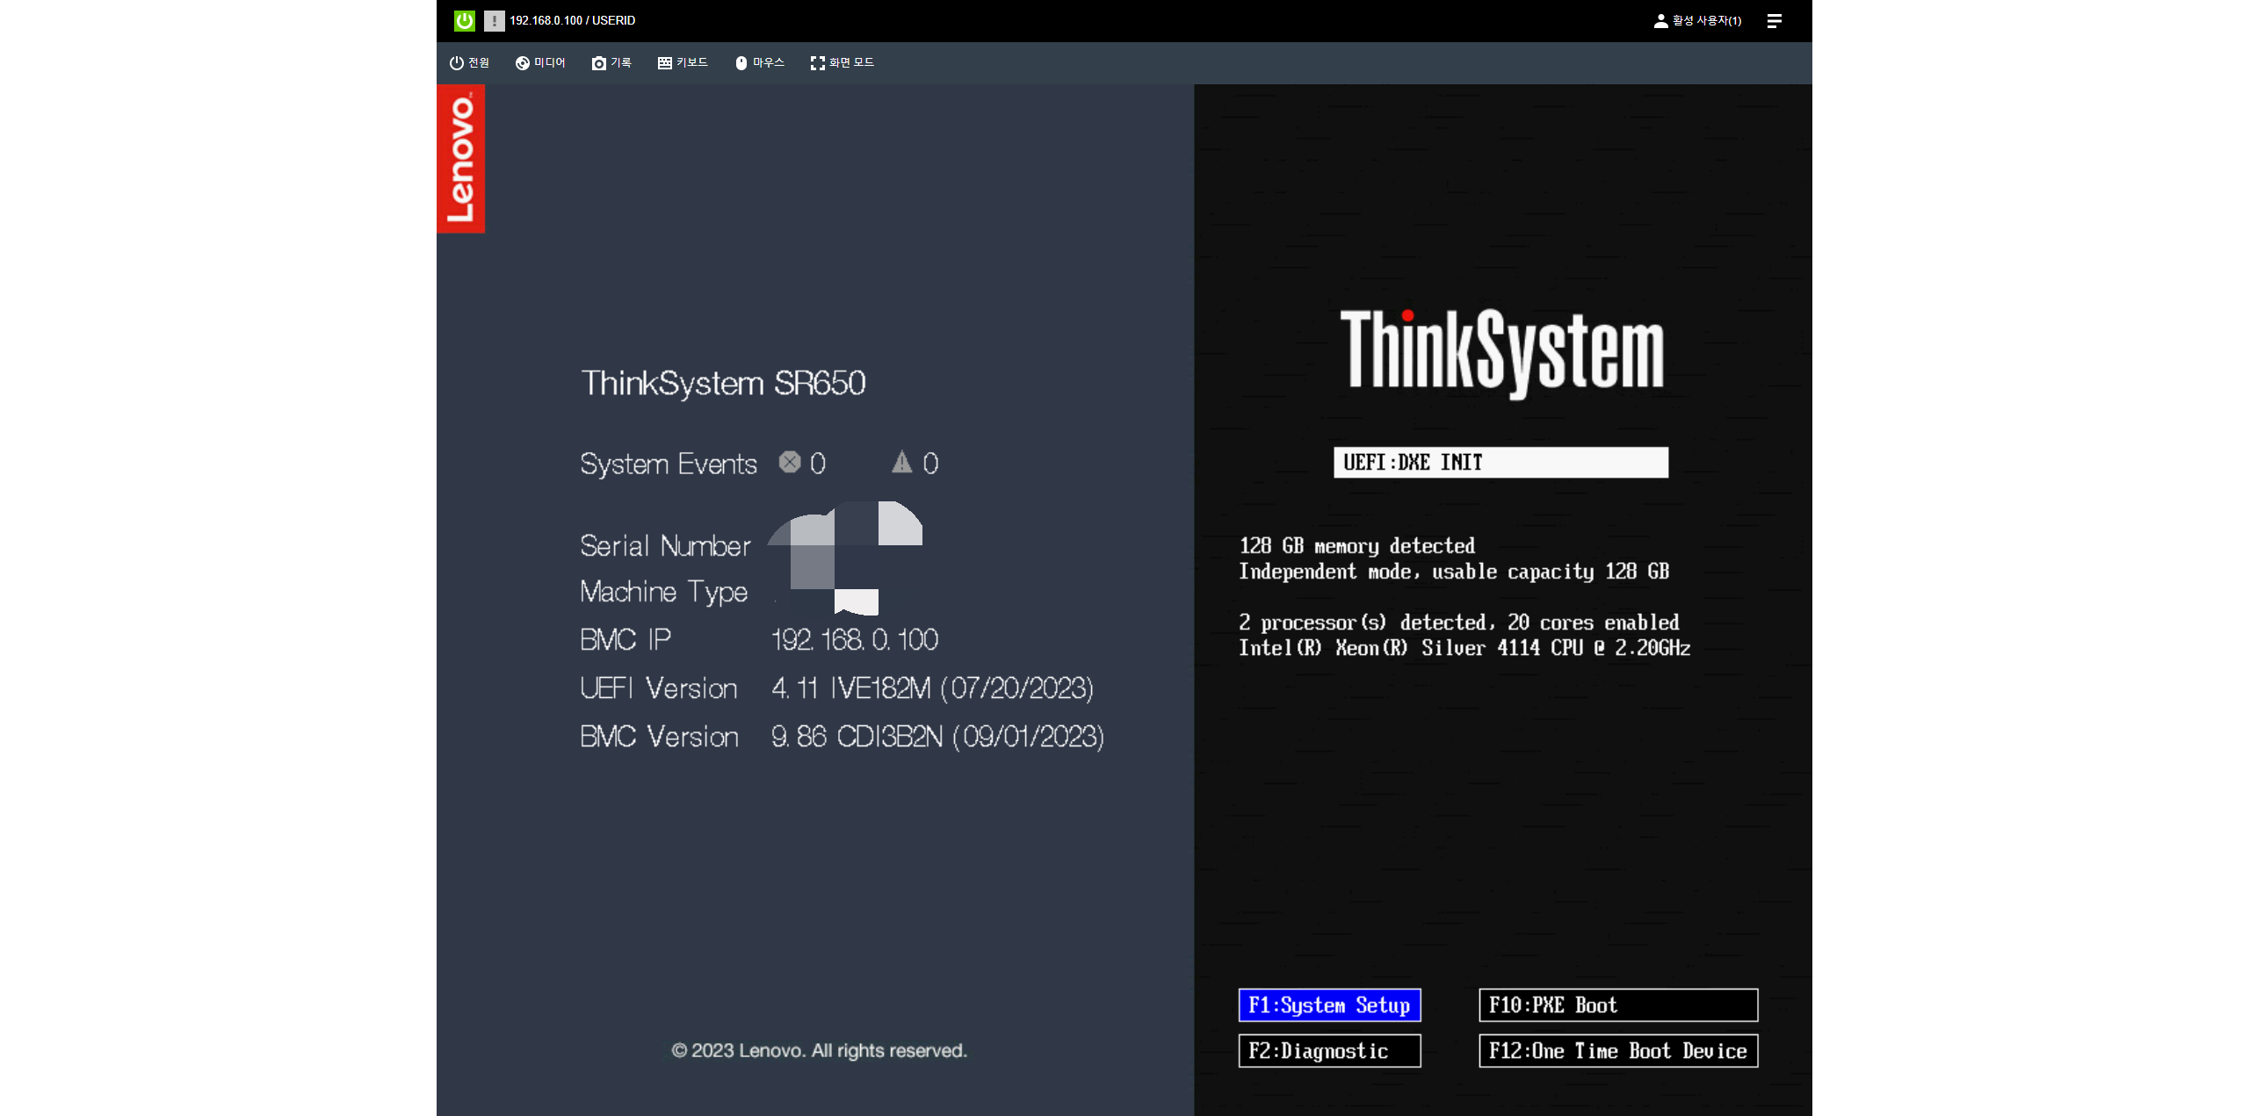Open the 키보드 (Keyboard) menu
Viewport: 2249px width, 1116px height.
tap(683, 62)
